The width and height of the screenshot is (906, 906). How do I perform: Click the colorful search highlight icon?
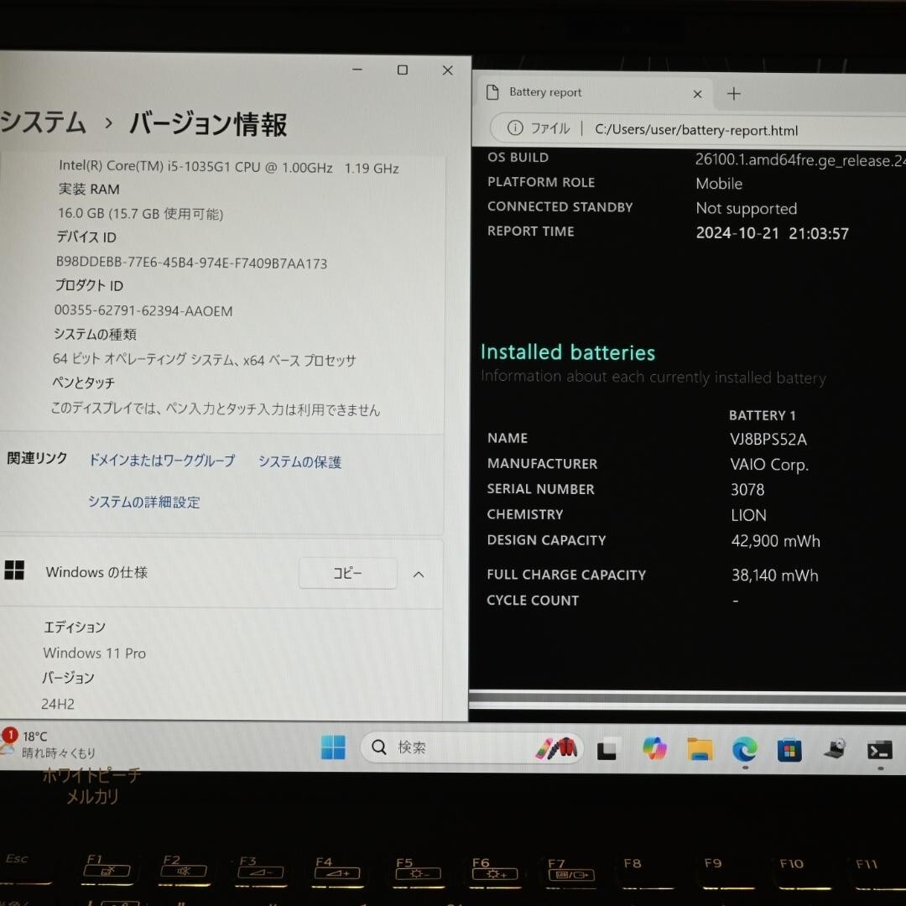coord(556,748)
